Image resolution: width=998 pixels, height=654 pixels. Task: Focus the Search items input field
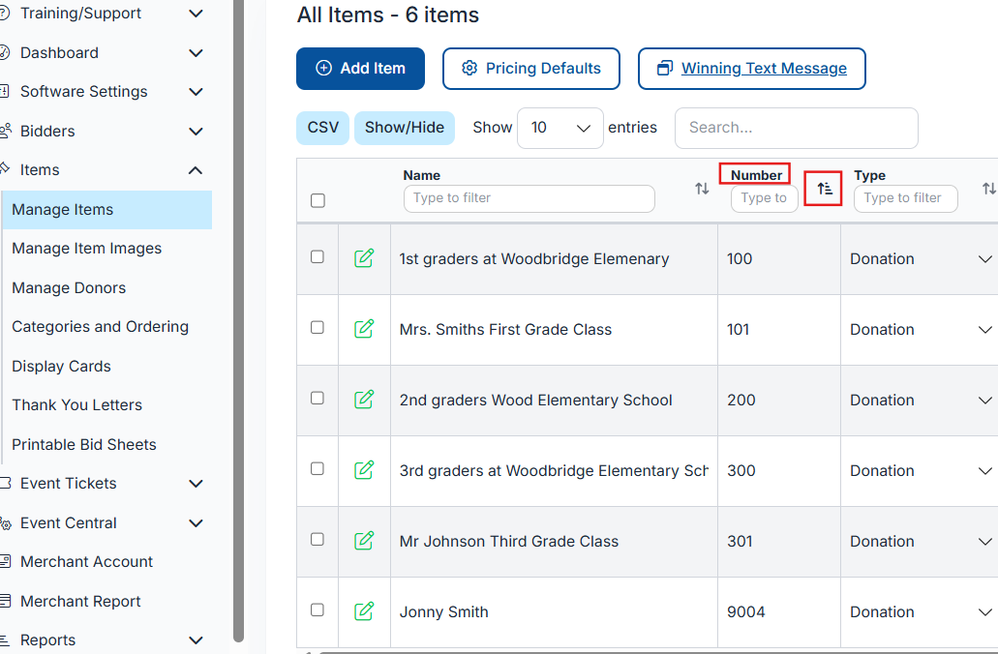[x=796, y=128]
